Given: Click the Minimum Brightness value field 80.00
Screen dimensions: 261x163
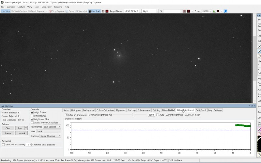Looking at the screenshot, I should tap(151, 115).
